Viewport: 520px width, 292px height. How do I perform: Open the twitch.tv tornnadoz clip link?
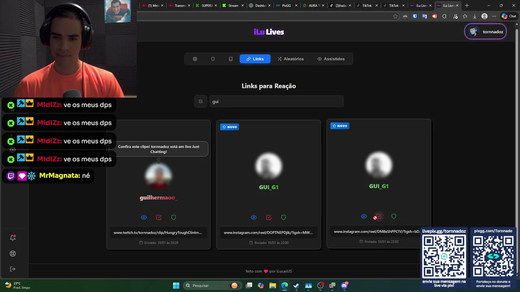(158, 232)
